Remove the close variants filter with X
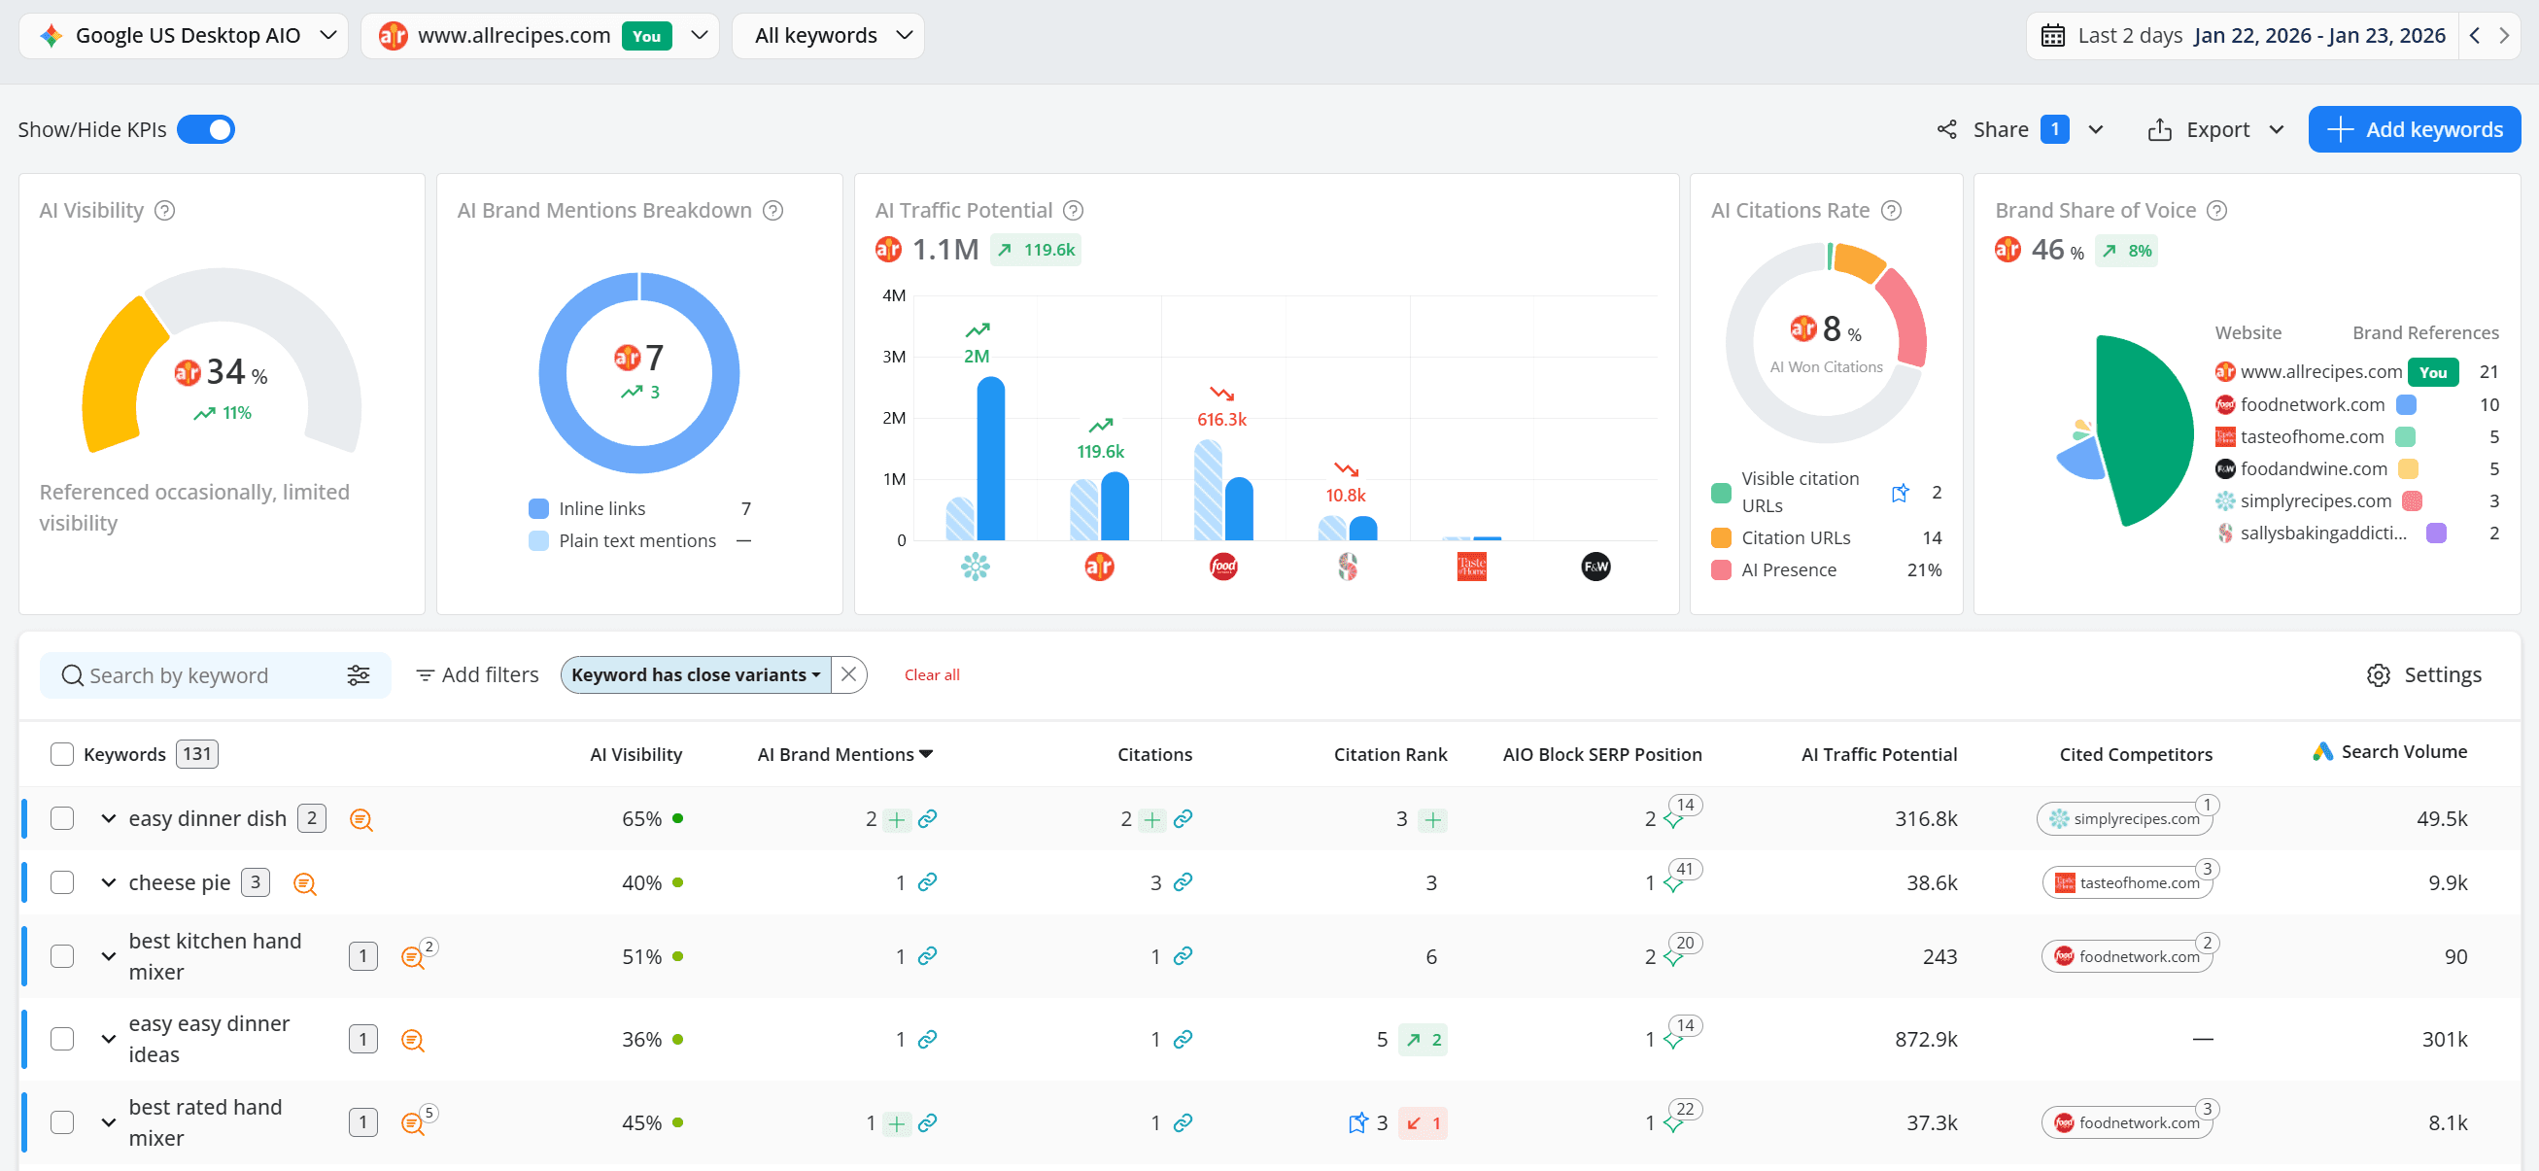Screen dimensions: 2539x1171 coord(848,675)
